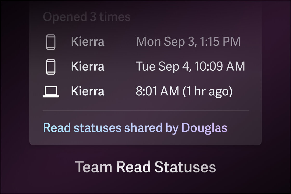This screenshot has height=194, width=291.
Task: Click the laptop icon beside 8:01 AM
Action: [x=51, y=92]
